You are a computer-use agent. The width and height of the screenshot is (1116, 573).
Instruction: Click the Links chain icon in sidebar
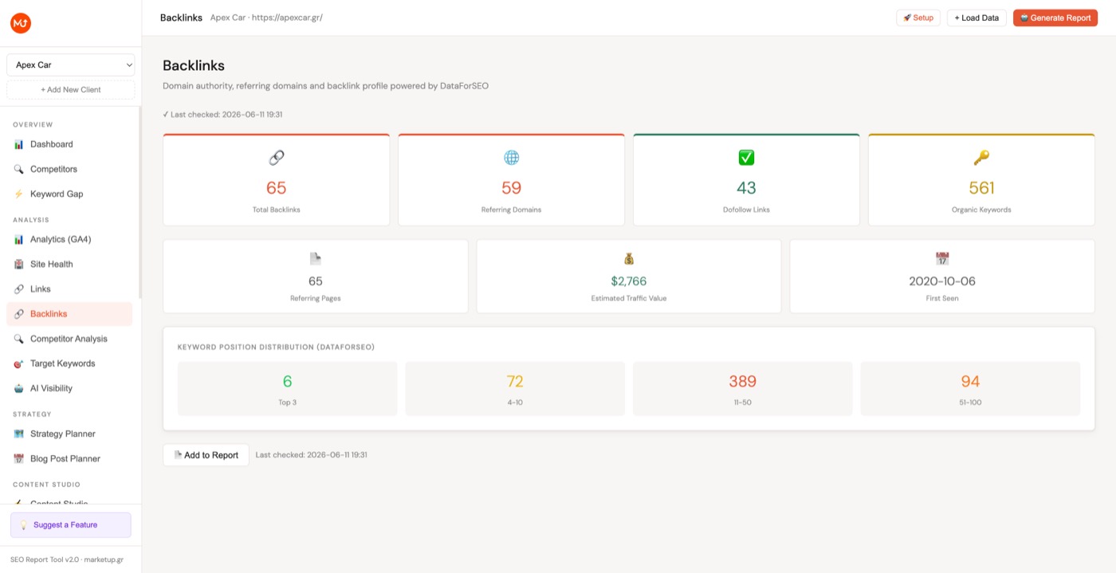pyautogui.click(x=19, y=288)
